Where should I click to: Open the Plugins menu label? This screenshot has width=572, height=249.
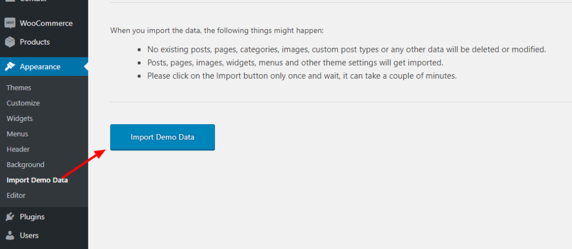(32, 217)
